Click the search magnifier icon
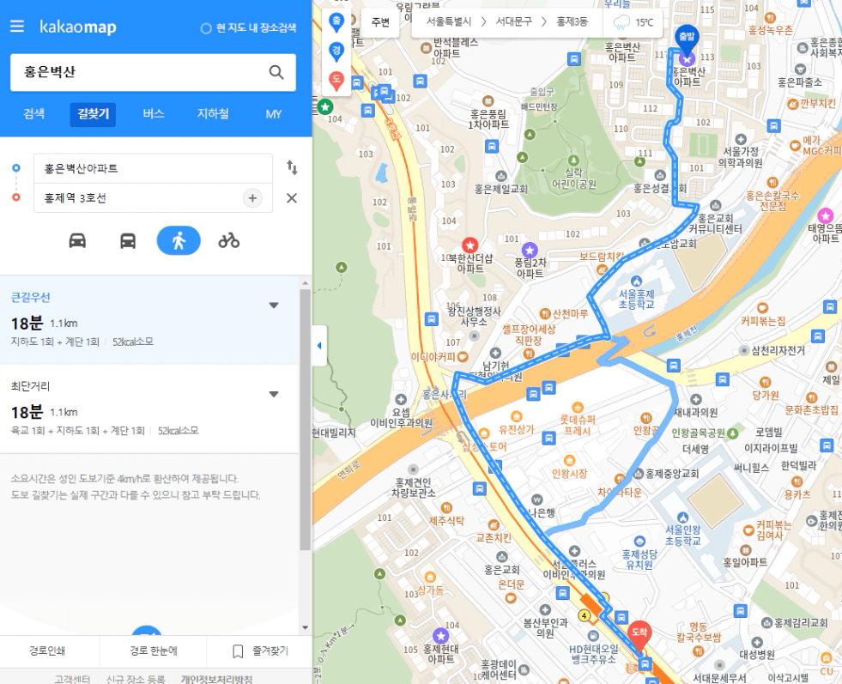842x684 pixels. 276,72
